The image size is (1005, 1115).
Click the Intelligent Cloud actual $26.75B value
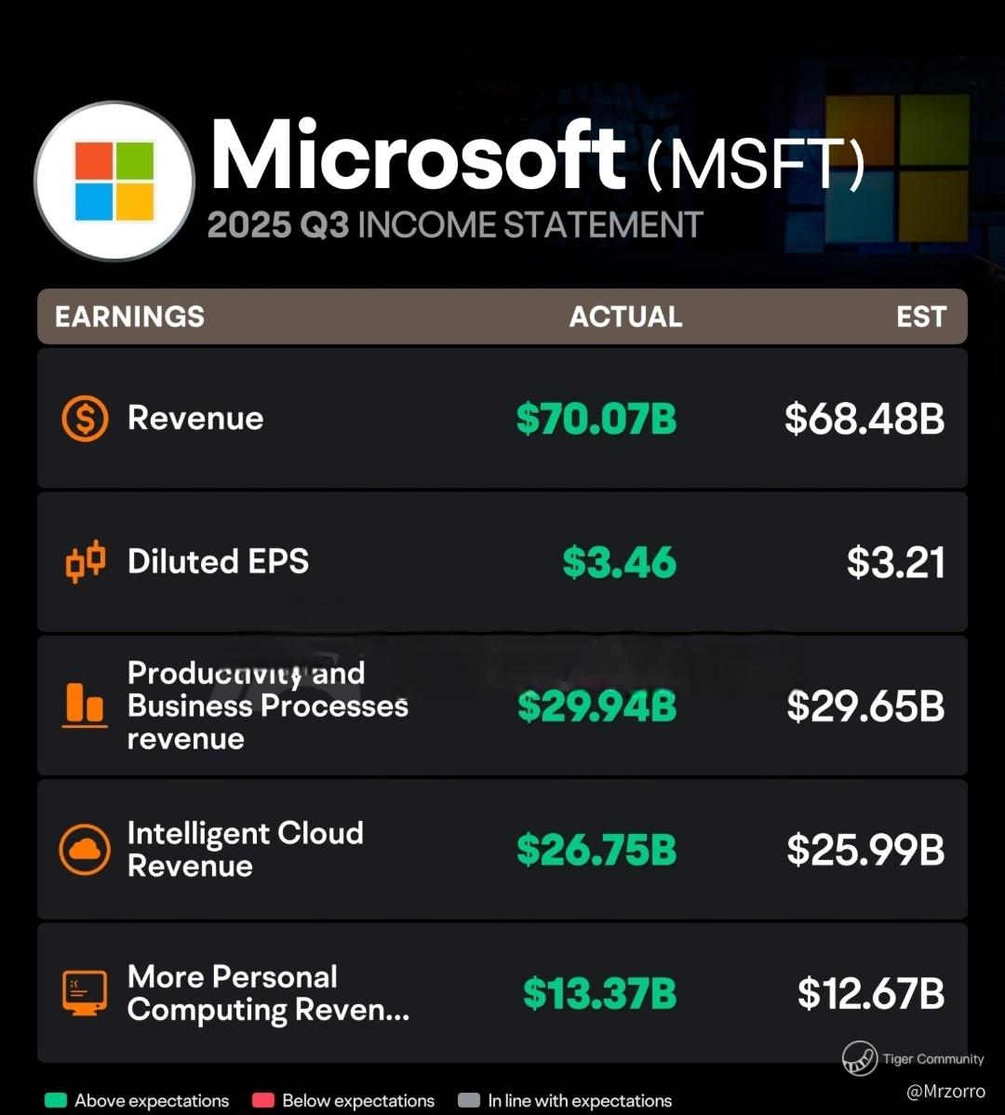click(596, 849)
